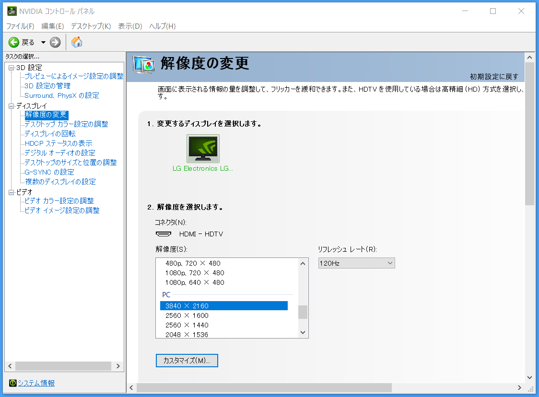
Task: Open デスクトップ カラー設定の調整
Action: [66, 124]
